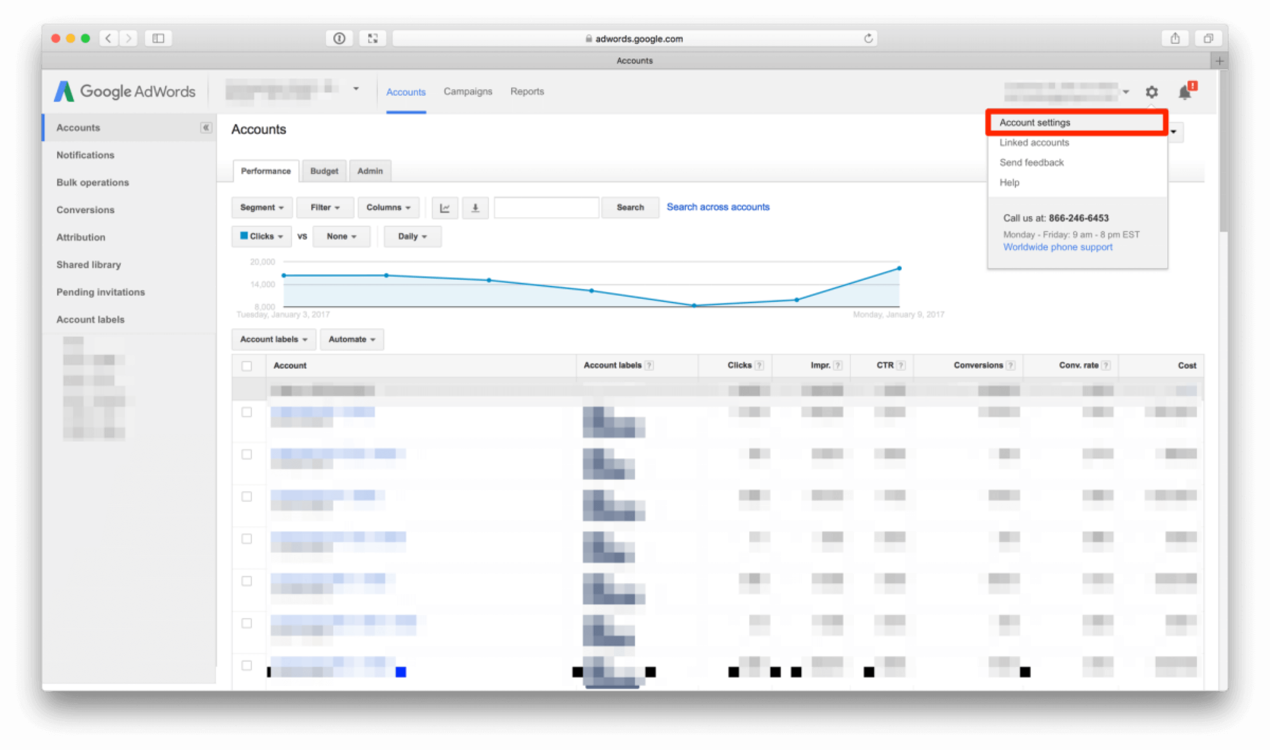Check the select-all accounts checkbox
This screenshot has width=1270, height=750.
pos(247,366)
